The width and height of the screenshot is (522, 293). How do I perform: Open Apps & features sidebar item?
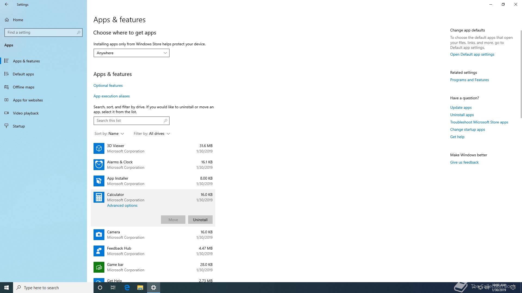click(x=43, y=61)
